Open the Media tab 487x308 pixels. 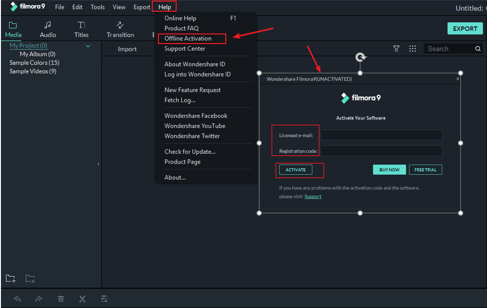(13, 30)
